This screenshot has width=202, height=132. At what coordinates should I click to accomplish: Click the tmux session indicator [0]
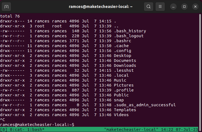[x=4, y=130]
